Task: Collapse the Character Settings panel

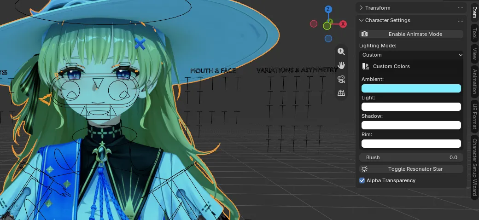Action: coord(361,20)
